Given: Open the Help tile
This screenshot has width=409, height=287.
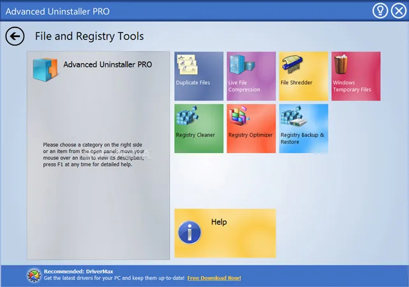Looking at the screenshot, I should point(225,233).
